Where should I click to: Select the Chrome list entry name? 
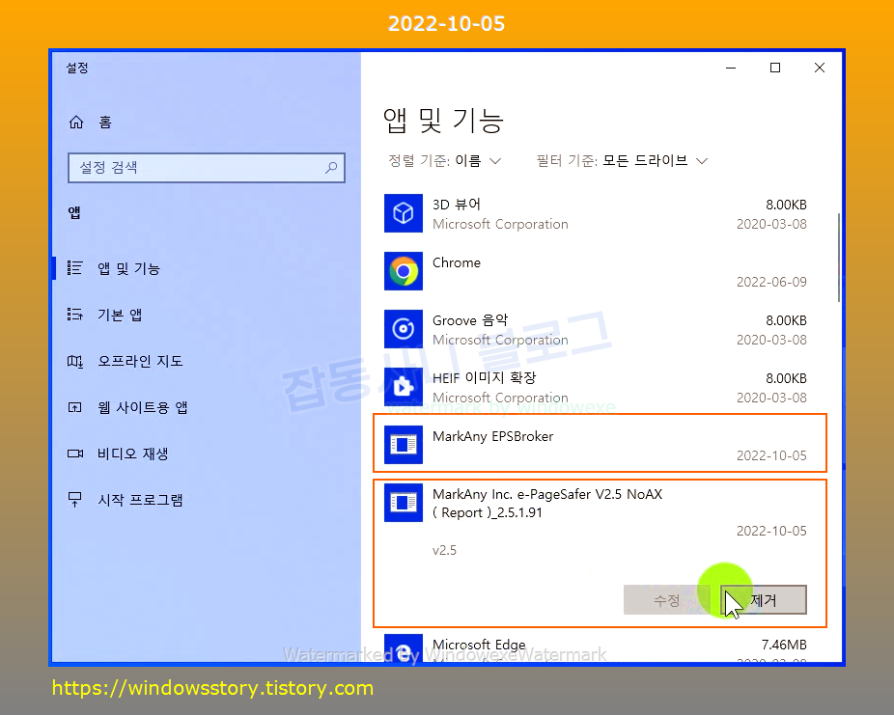coord(457,262)
